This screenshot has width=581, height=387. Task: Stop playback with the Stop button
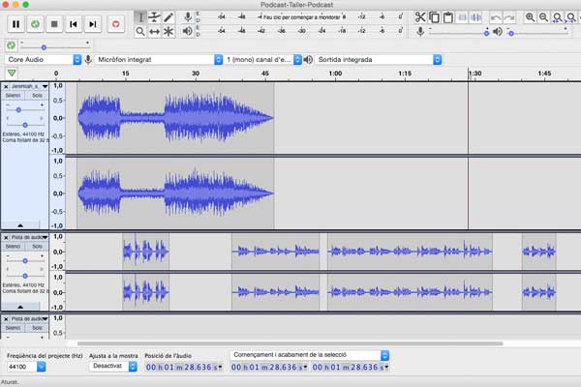coord(54,24)
